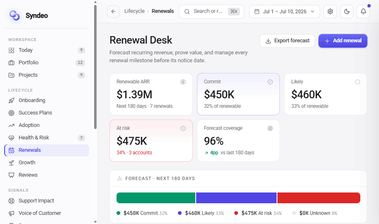Click the Renewable ARR dollar icon

pos(183,82)
